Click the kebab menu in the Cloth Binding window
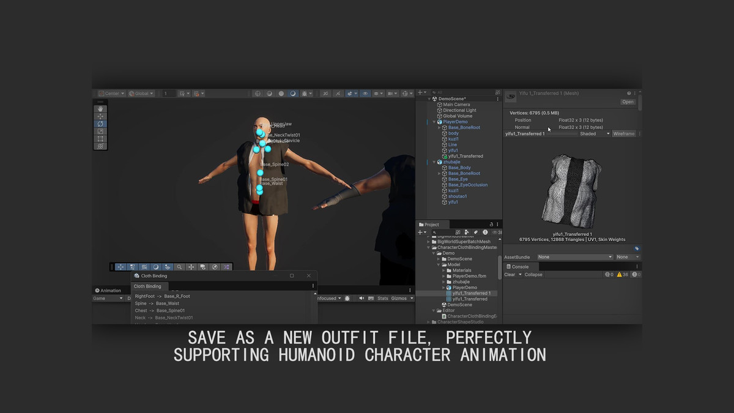Screen dimensions: 734x413 coord(313,286)
